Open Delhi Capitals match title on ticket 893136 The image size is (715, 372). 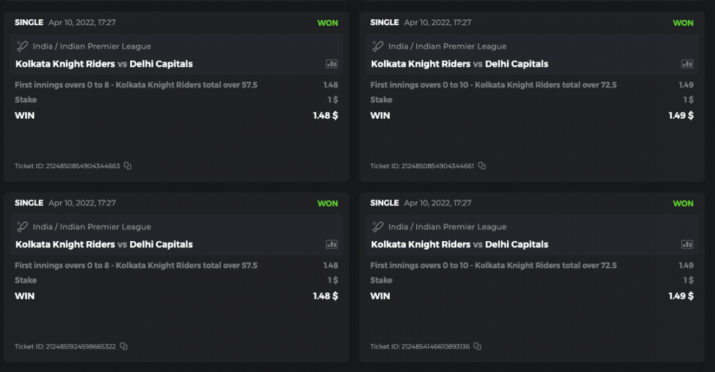click(x=516, y=244)
